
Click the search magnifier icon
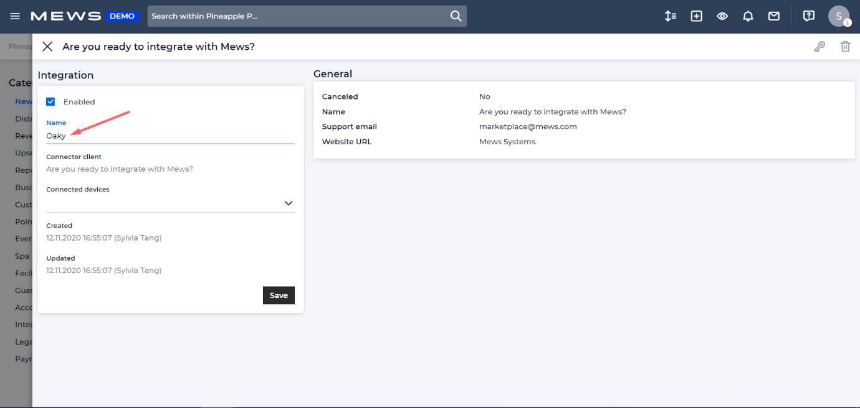(456, 16)
